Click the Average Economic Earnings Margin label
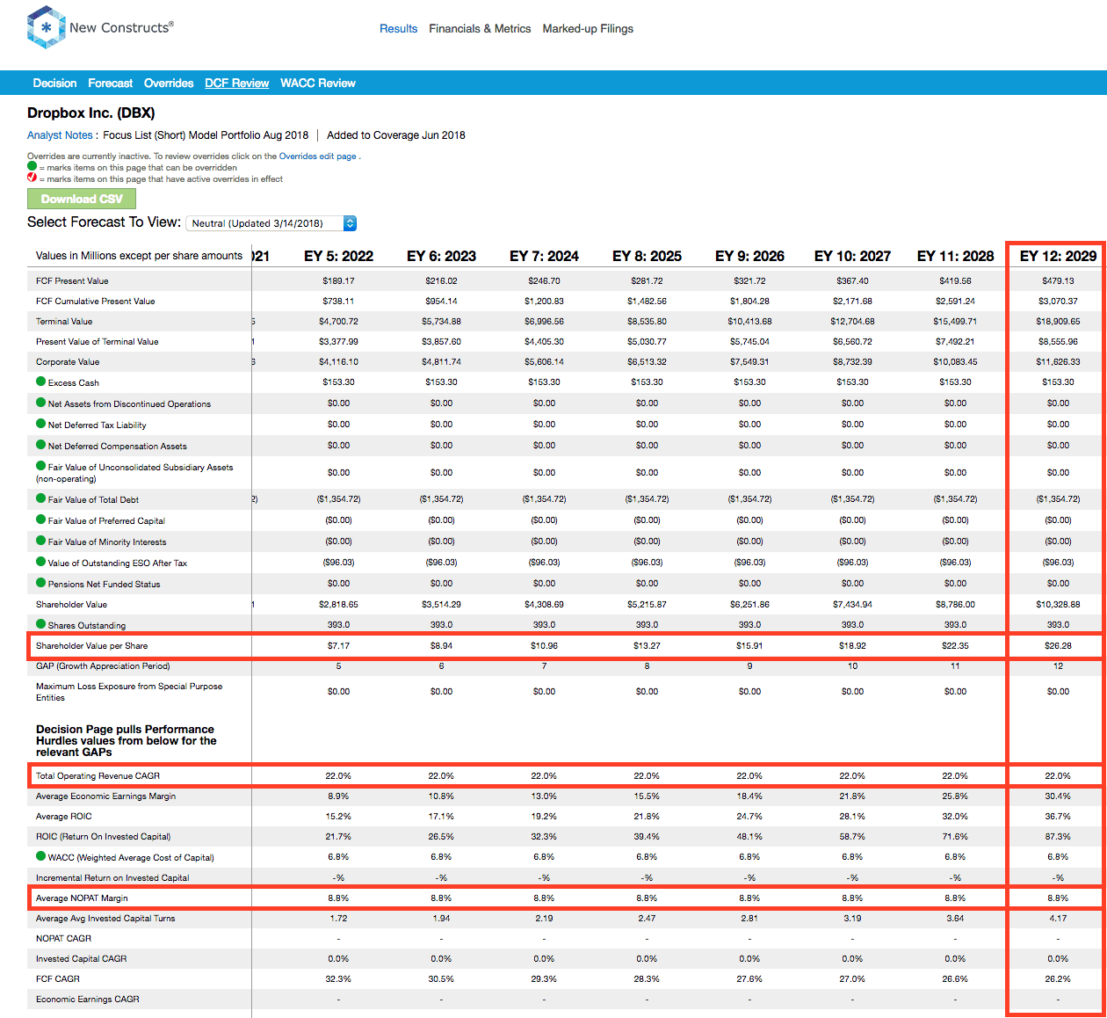This screenshot has height=1018, width=1107. [x=105, y=796]
